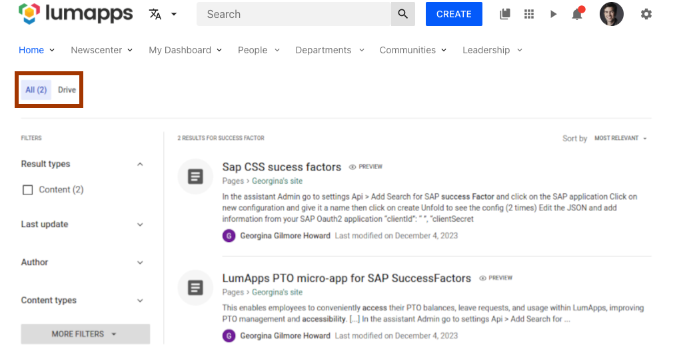Click 'Last modified on December 4, 2023' on Sap CSS result
Screen dimensions: 677x349
click(x=396, y=236)
